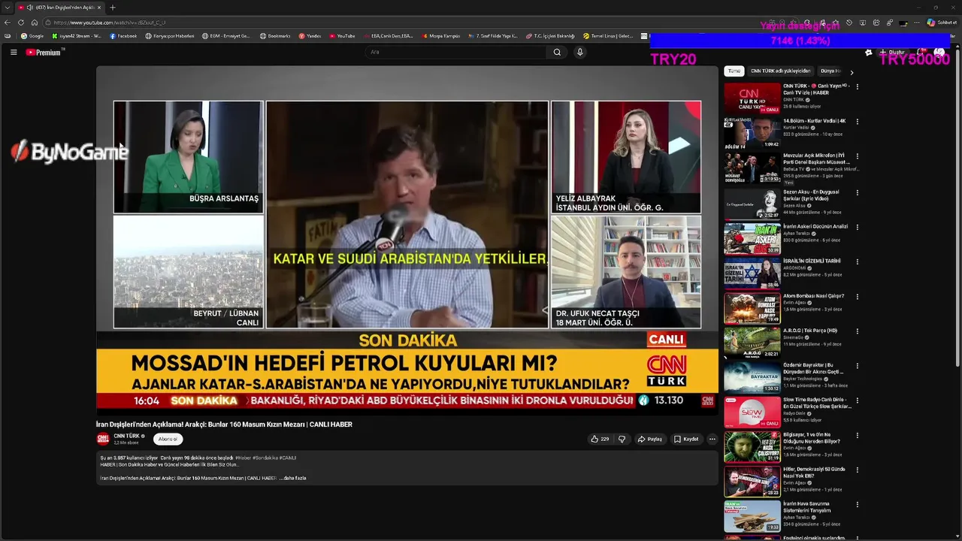
Task: Open 'İran'ın Askeri Gücünün Analizi' title
Action: pyautogui.click(x=815, y=226)
